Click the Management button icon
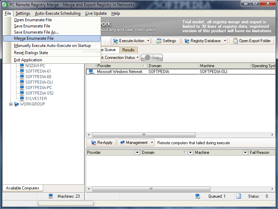Viewport: 278px width, 209px height. [122, 143]
